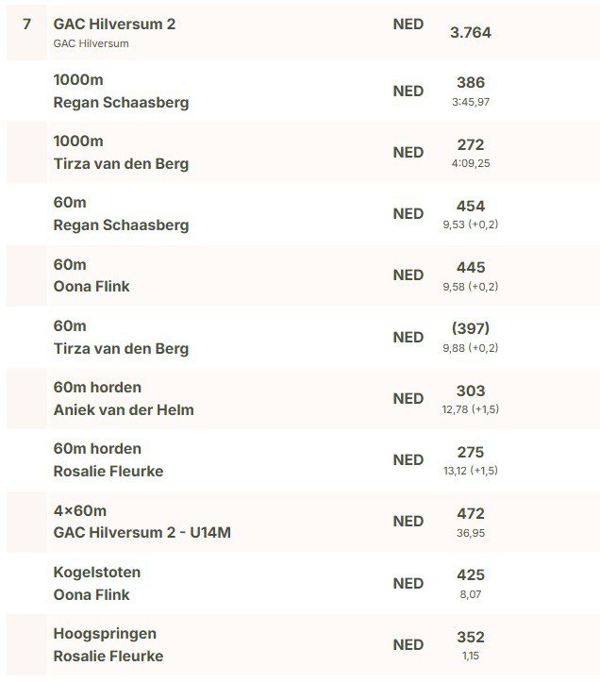This screenshot has width=600, height=682.
Task: Select the 425 points shot put score
Action: pos(470,575)
